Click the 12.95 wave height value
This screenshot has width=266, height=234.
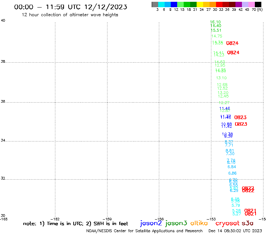pyautogui.click(x=220, y=66)
